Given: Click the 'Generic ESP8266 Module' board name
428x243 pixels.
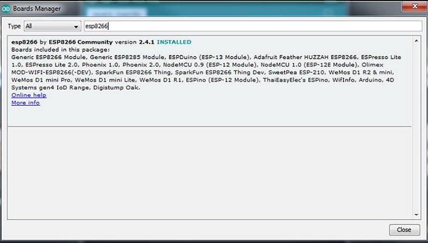Looking at the screenshot, I should (48, 57).
